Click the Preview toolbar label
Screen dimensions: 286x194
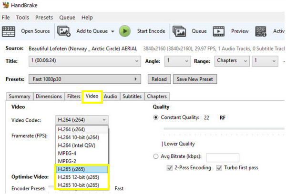tap(240, 31)
